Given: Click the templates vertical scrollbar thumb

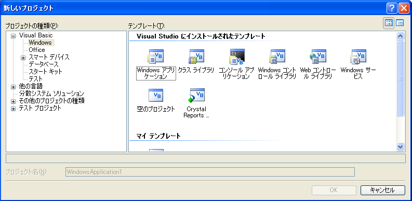Looking at the screenshot, I should (400, 78).
